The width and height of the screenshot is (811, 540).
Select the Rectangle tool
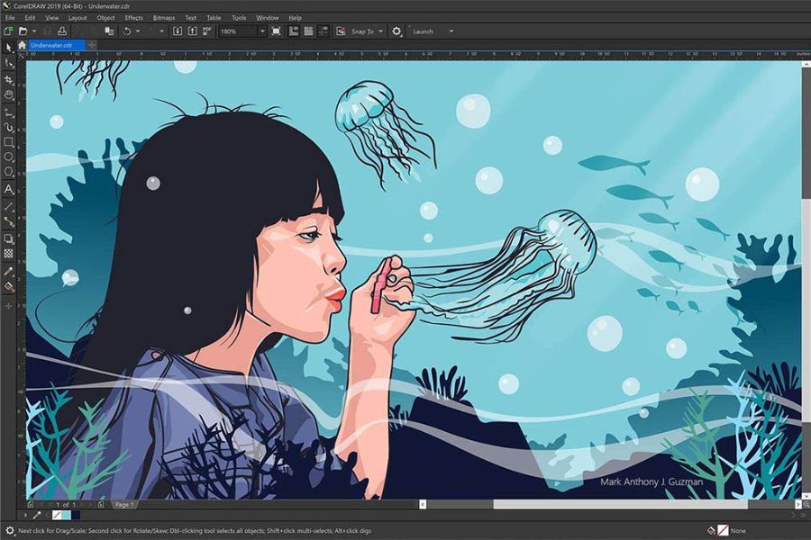pos(9,142)
